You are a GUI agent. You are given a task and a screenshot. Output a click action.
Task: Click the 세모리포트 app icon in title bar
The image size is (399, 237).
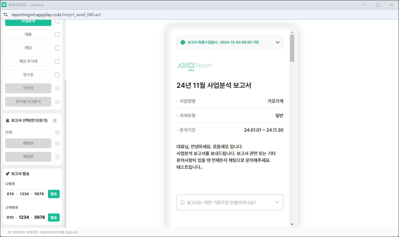click(x=4, y=5)
